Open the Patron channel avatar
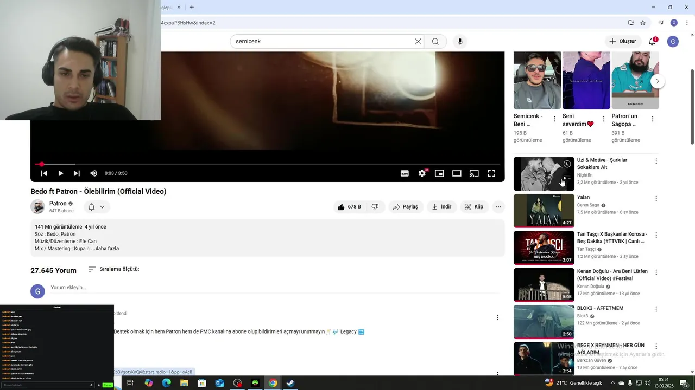695x390 pixels. [x=37, y=207]
